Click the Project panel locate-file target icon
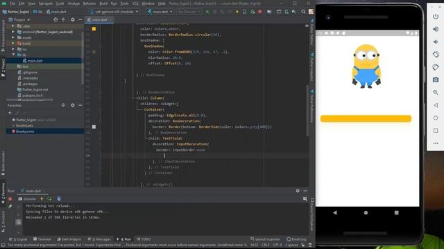444x249 pixels. click(55, 20)
